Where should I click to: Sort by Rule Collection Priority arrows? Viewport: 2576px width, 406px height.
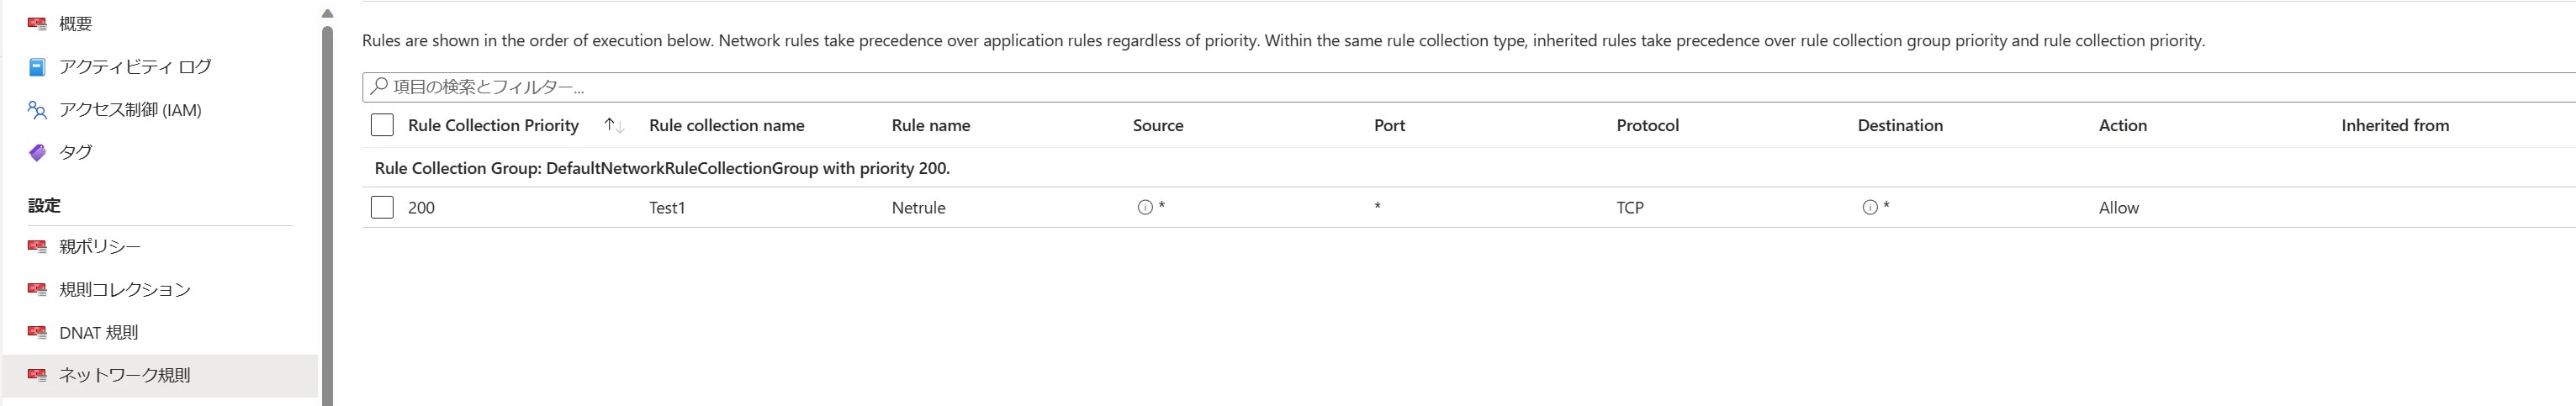click(614, 125)
